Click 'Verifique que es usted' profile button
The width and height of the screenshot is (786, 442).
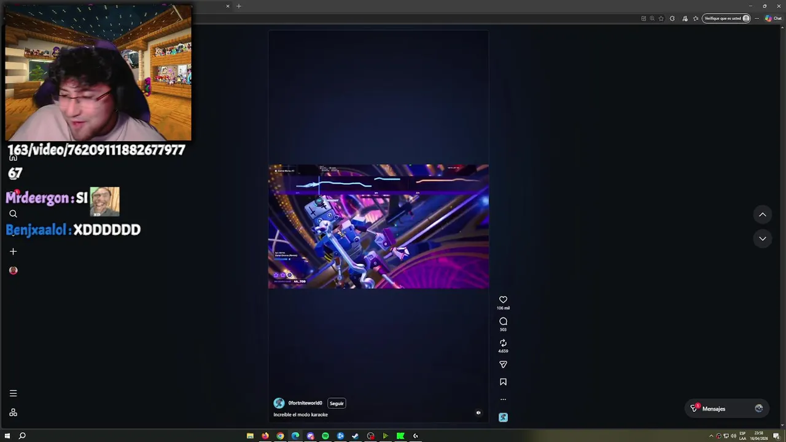tap(726, 18)
